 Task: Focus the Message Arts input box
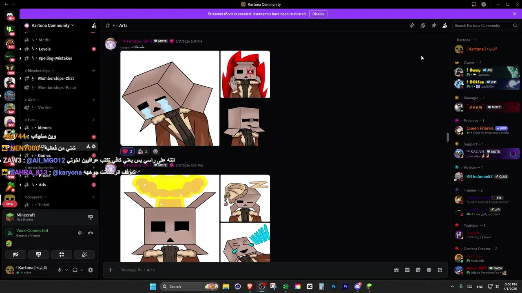(x=253, y=270)
